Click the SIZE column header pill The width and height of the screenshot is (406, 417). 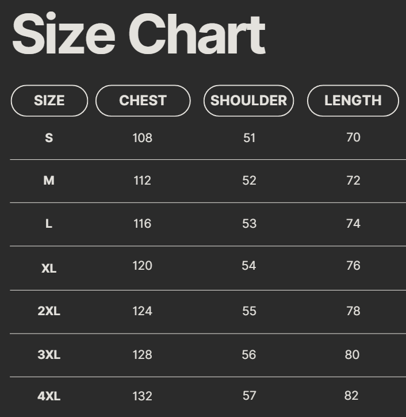pyautogui.click(x=49, y=101)
